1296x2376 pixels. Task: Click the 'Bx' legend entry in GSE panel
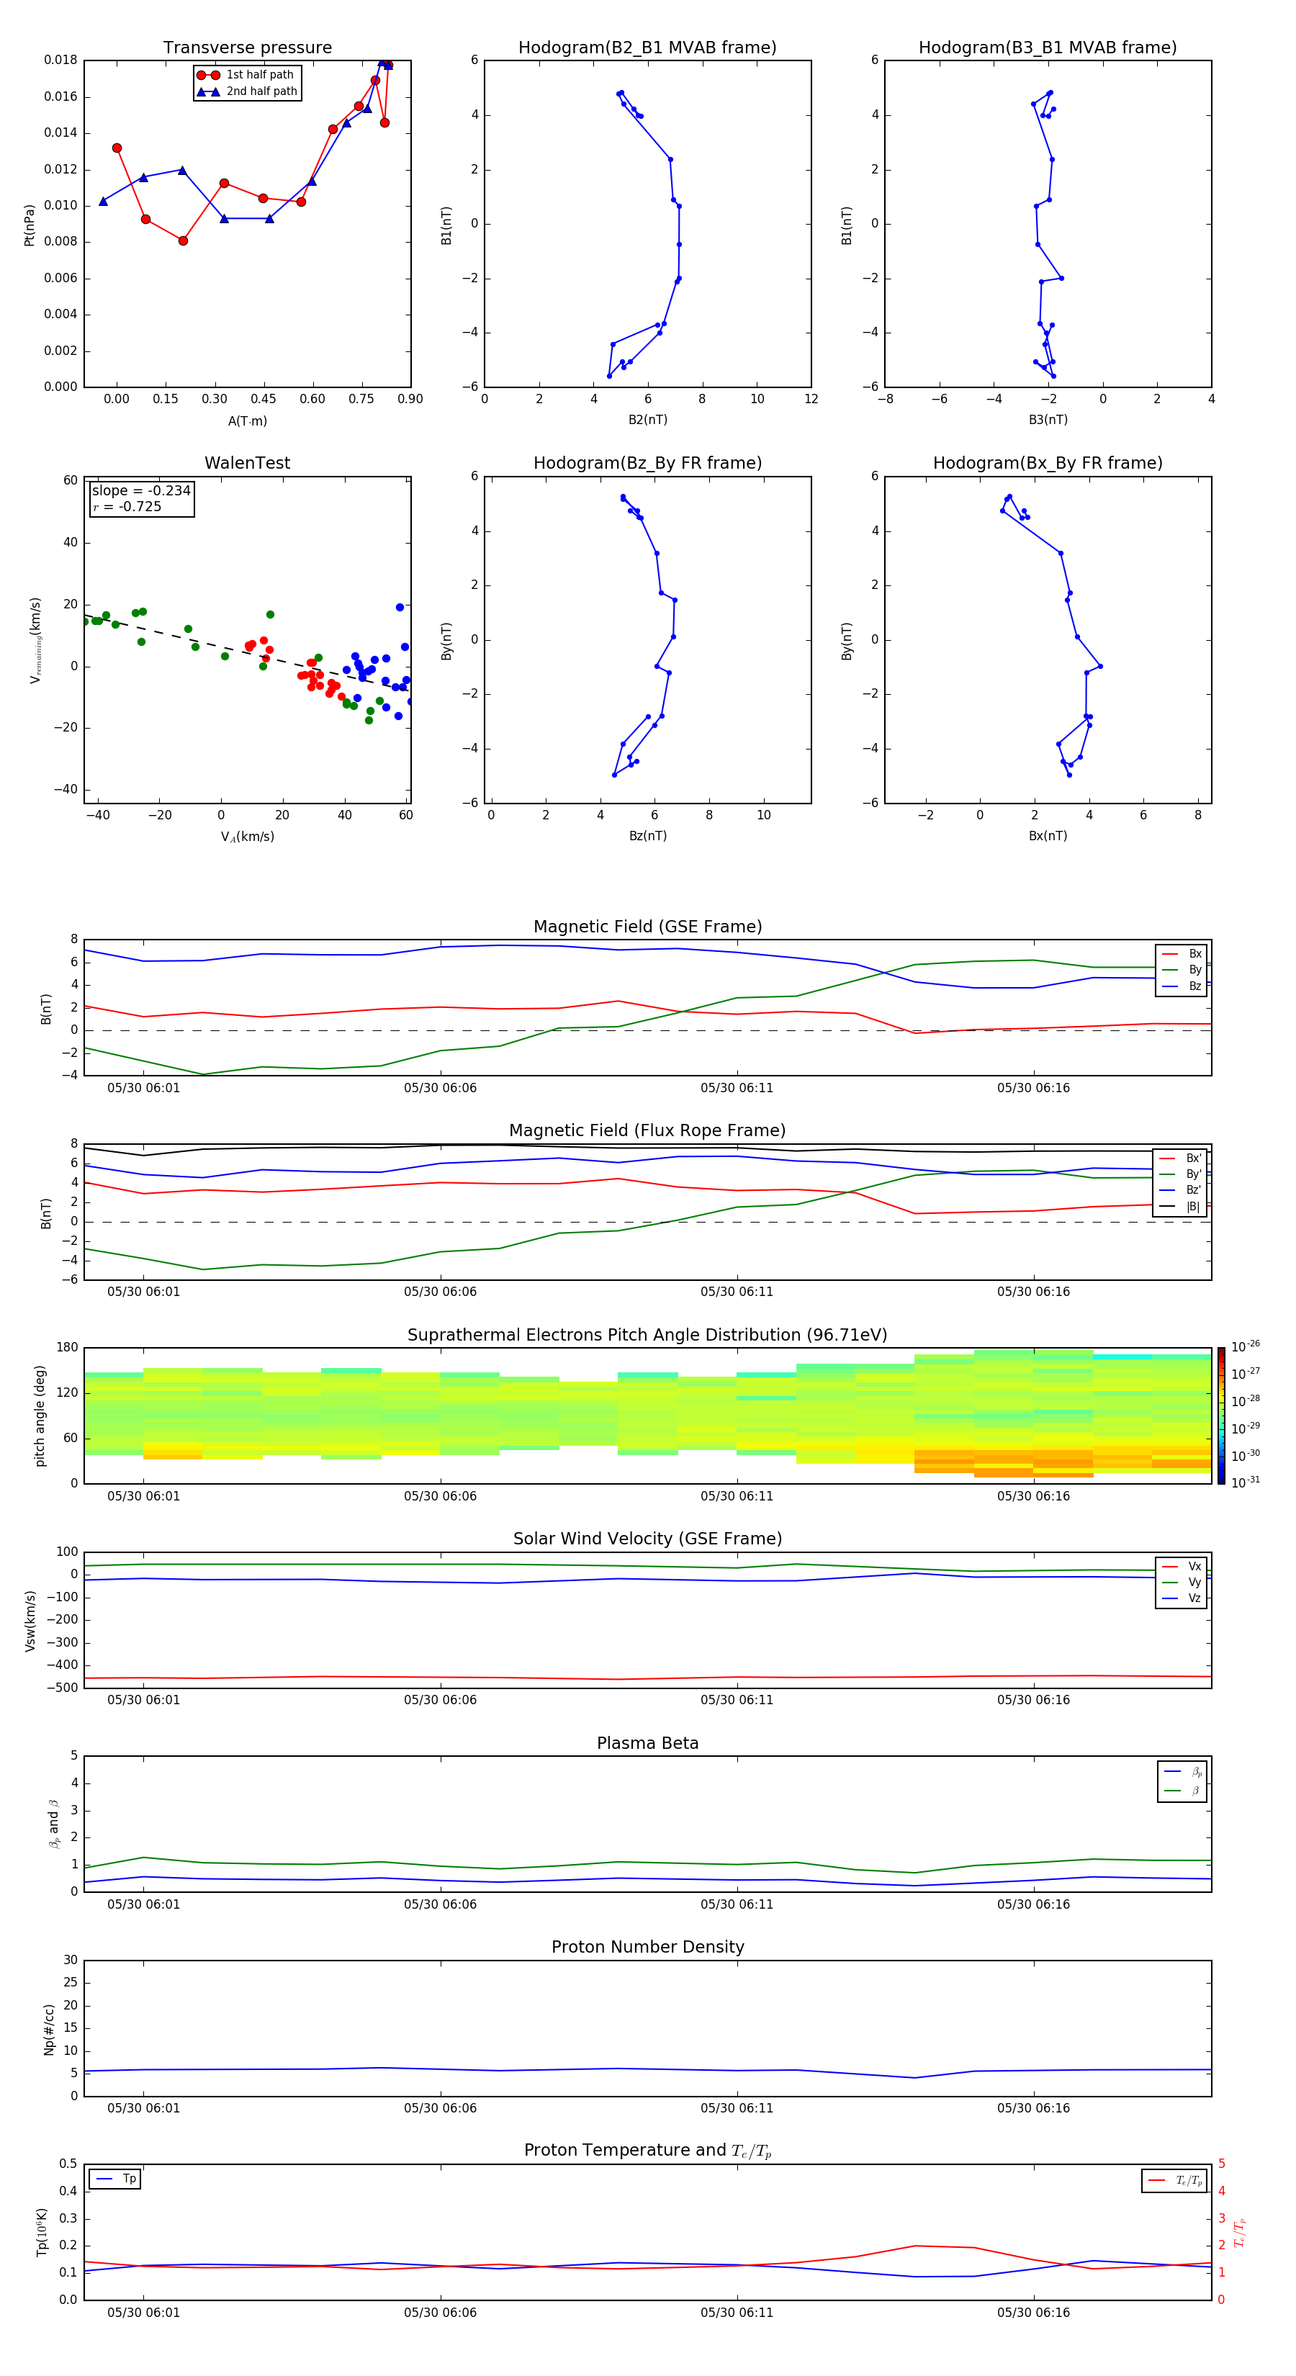pyautogui.click(x=1182, y=954)
